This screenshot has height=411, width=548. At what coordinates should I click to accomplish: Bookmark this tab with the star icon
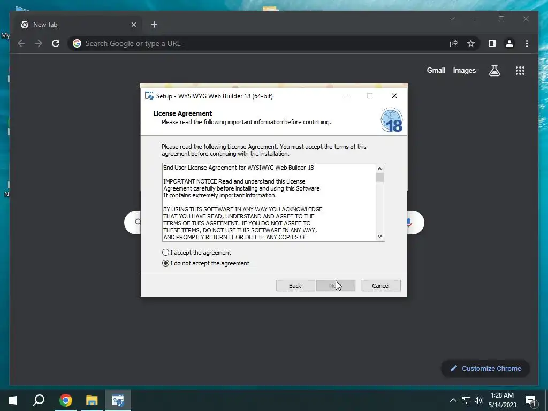[x=471, y=43]
